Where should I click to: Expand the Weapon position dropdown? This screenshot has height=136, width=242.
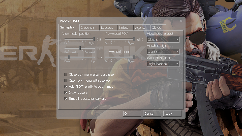tap(163, 64)
